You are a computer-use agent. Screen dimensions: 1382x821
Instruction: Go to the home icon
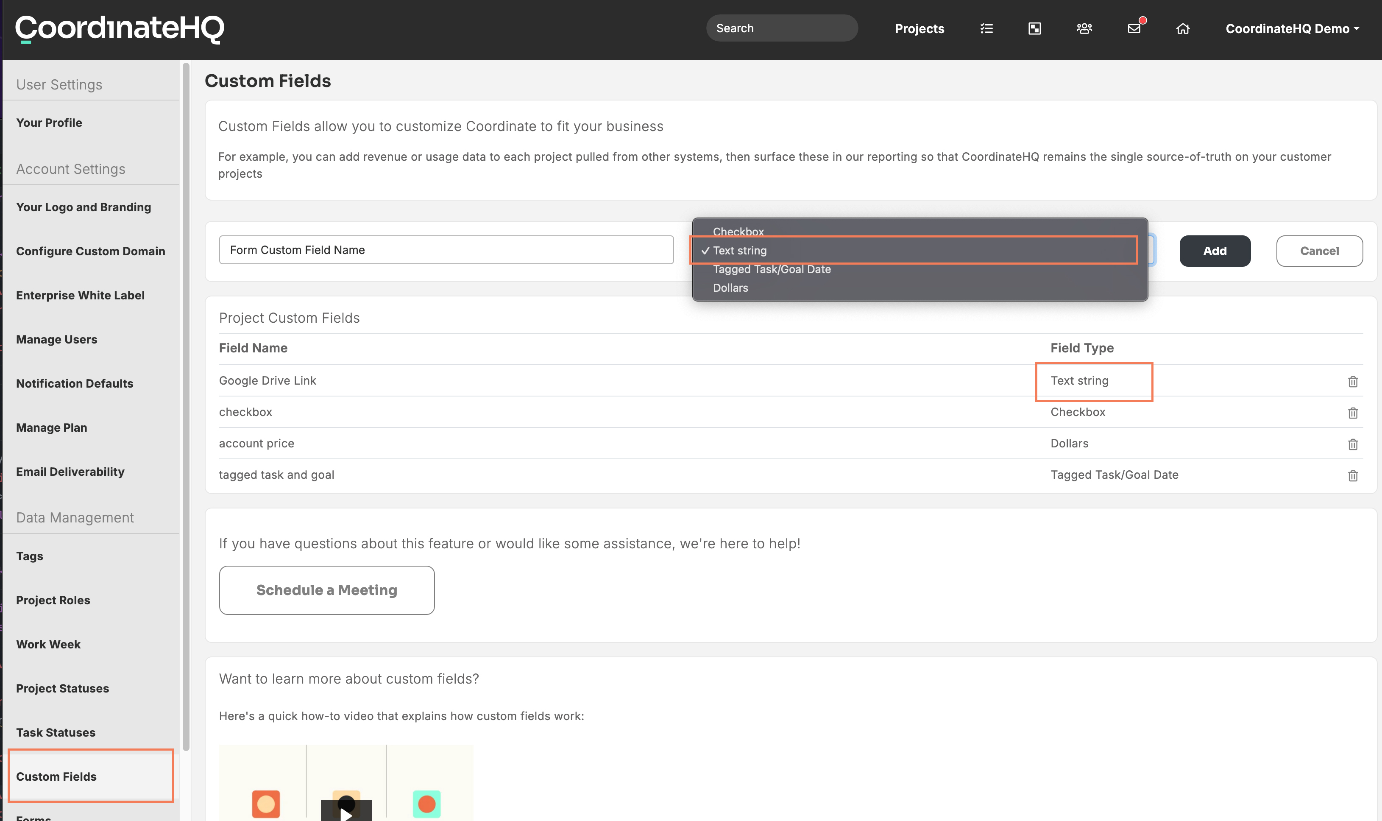pos(1182,28)
